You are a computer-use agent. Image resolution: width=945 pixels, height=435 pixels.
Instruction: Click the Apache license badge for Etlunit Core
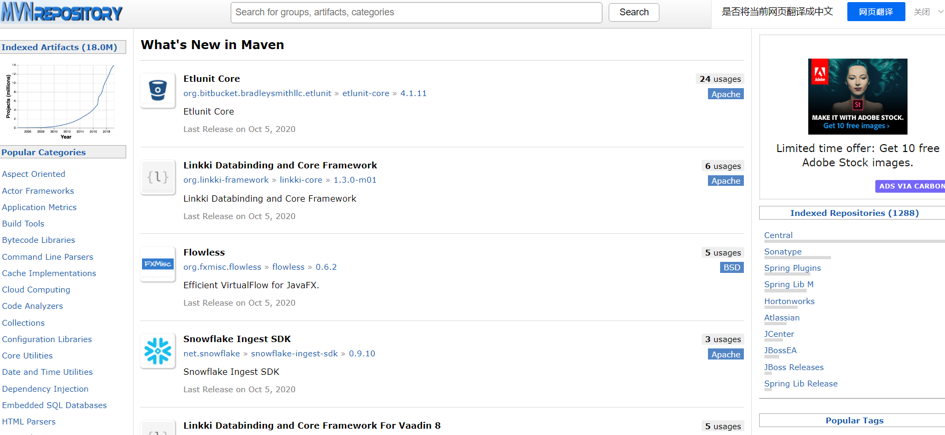click(x=726, y=94)
